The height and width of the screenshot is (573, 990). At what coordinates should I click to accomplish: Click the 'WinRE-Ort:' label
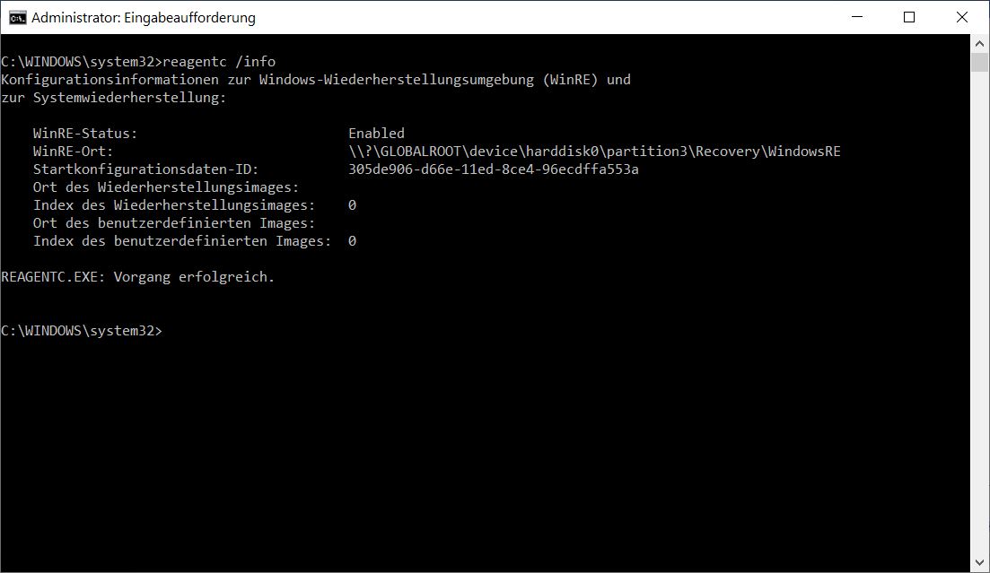73,152
